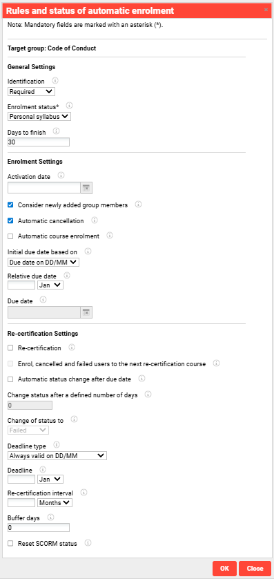The image size is (274, 579).
Task: Click the Re-certification interval number field
Action: (21, 502)
